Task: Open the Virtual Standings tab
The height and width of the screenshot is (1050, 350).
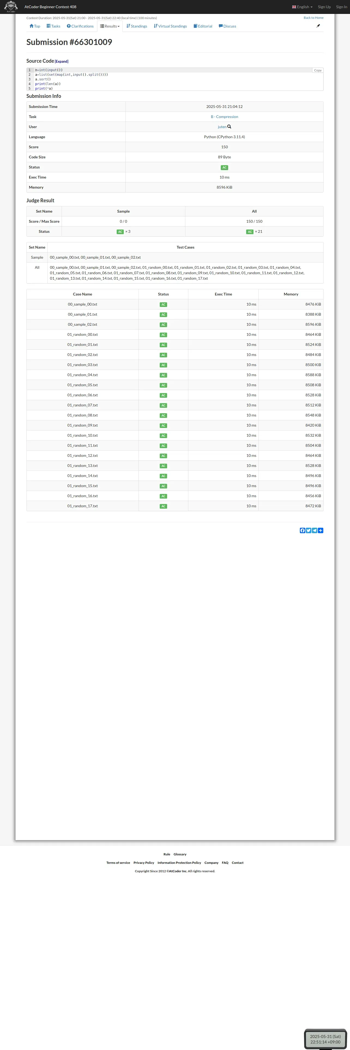Action: point(170,26)
